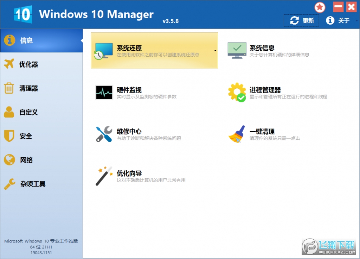Click the trash bin icon for 清理器
Screen dimensions: 360x259
(9, 88)
